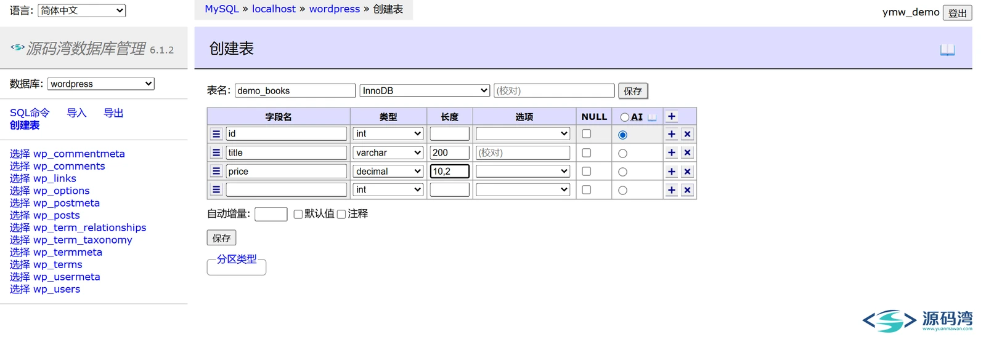Screen dimensions: 986x345
Task: Remove the id field row
Action: point(688,134)
